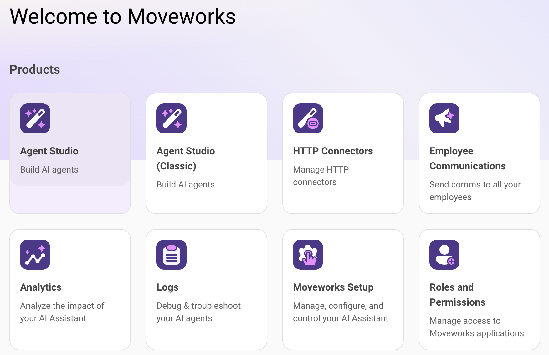Open the HTTP Connectors title
The width and height of the screenshot is (549, 355).
333,151
